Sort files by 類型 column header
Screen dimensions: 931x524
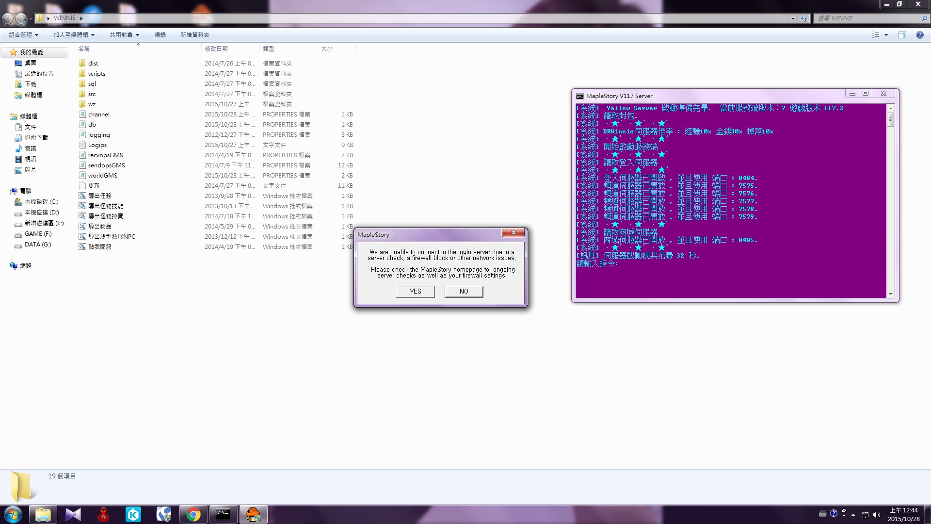coord(269,49)
